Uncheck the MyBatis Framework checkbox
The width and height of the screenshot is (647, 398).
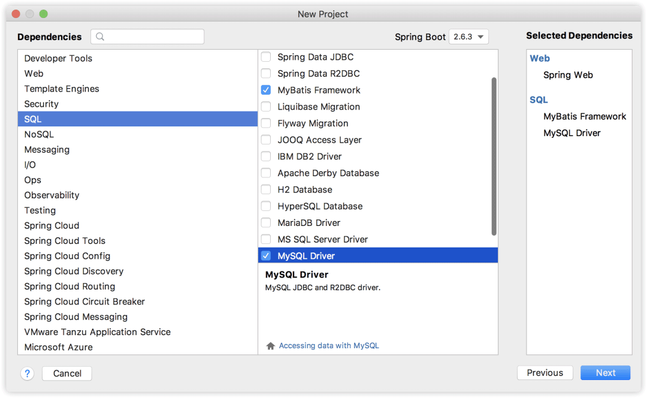pos(266,91)
